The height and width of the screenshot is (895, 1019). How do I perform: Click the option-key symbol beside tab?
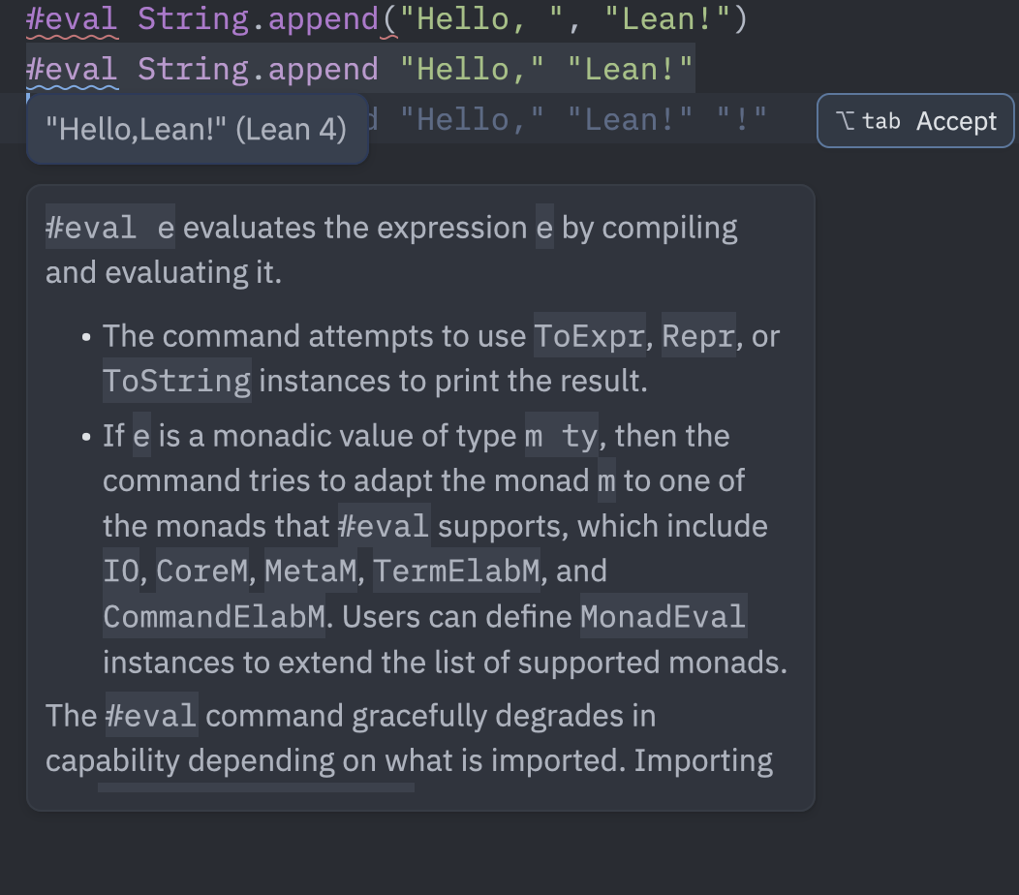[x=845, y=121]
